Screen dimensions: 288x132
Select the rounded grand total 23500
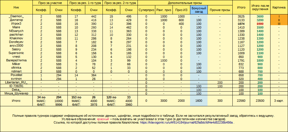point(260,101)
